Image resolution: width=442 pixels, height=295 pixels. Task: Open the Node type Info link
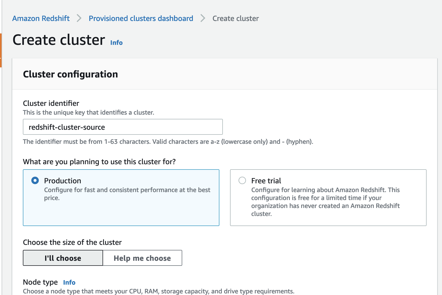click(x=69, y=283)
